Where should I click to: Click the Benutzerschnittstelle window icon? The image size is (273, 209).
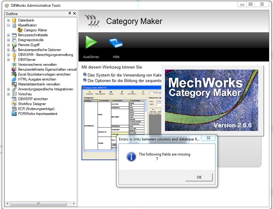click(14, 35)
